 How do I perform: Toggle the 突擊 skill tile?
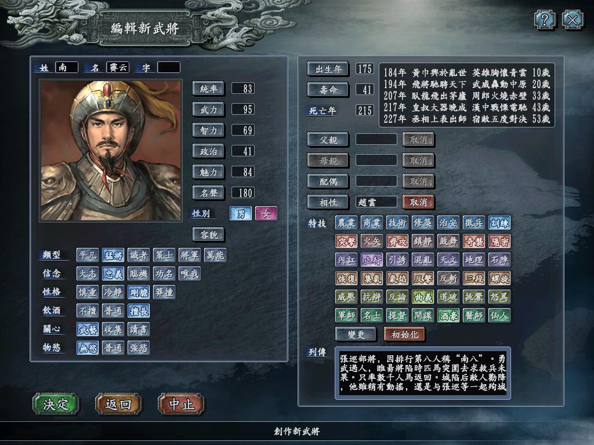[346, 242]
